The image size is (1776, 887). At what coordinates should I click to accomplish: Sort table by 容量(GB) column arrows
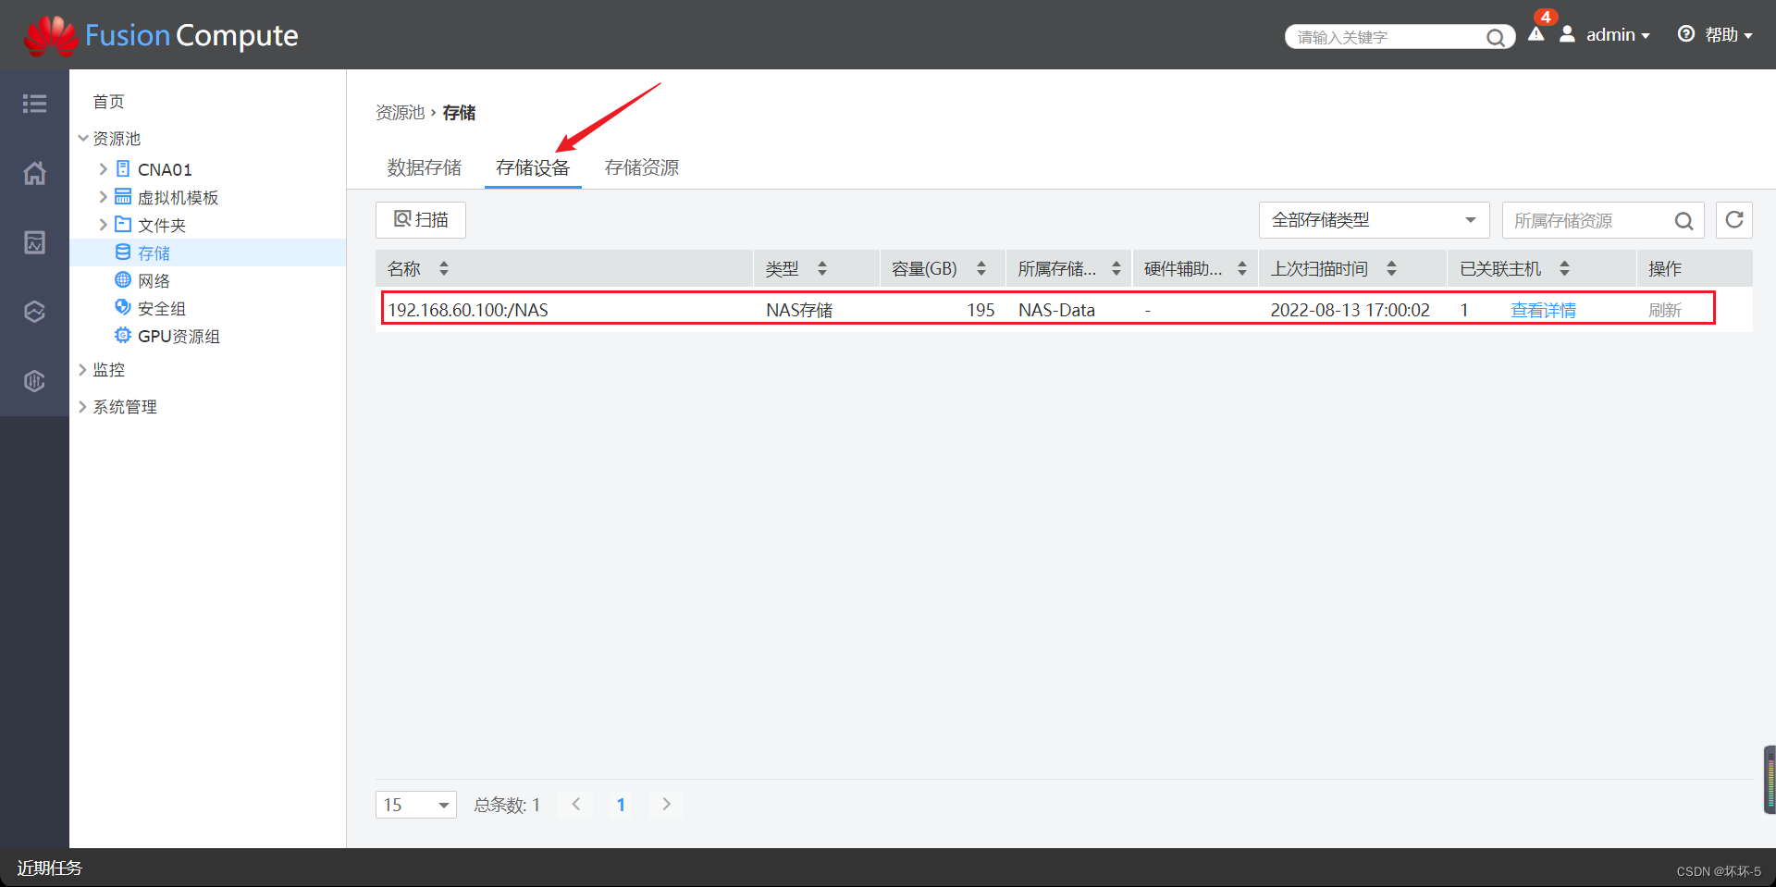981,268
